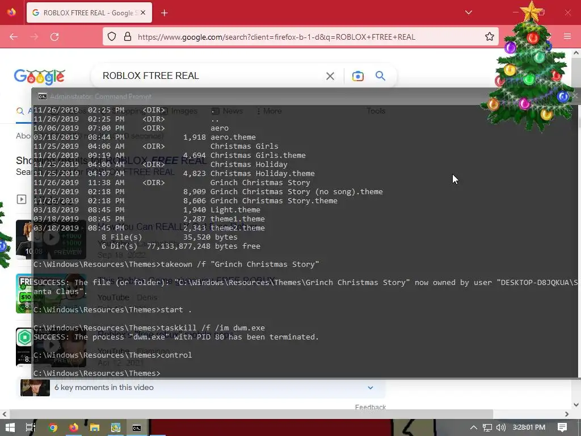Image resolution: width=581 pixels, height=436 pixels.
Task: Click 'Christmas Girls.theme' file name in console
Action: (x=258, y=156)
